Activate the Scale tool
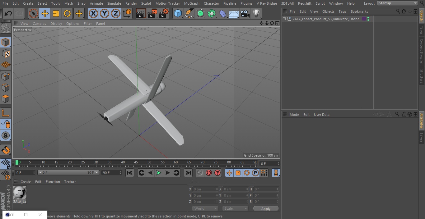 (56, 13)
